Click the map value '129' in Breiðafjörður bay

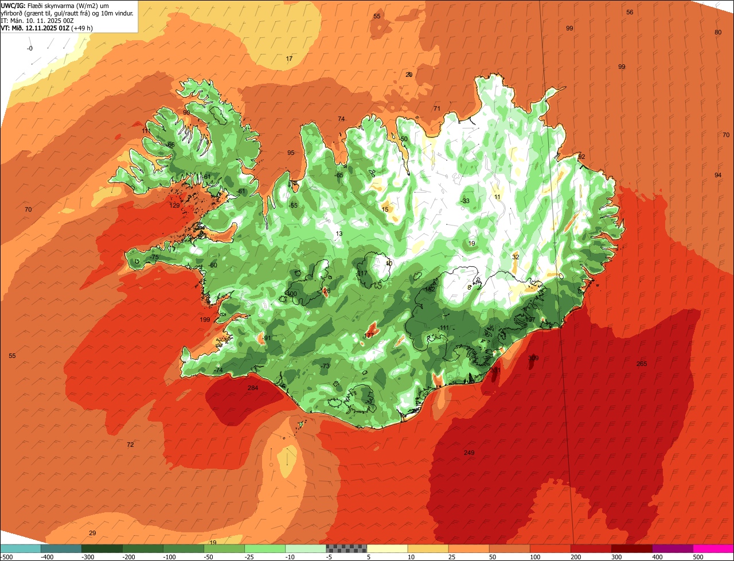point(174,205)
